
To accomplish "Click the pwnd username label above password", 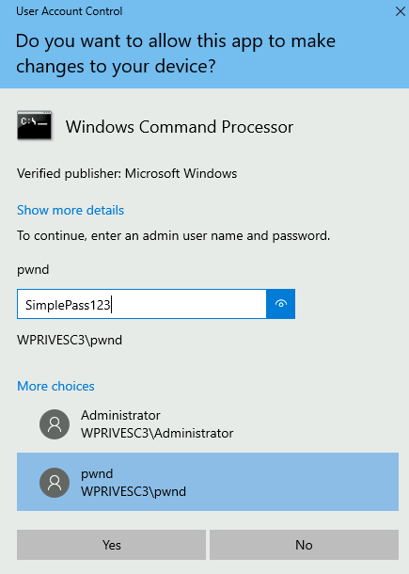I will [33, 270].
